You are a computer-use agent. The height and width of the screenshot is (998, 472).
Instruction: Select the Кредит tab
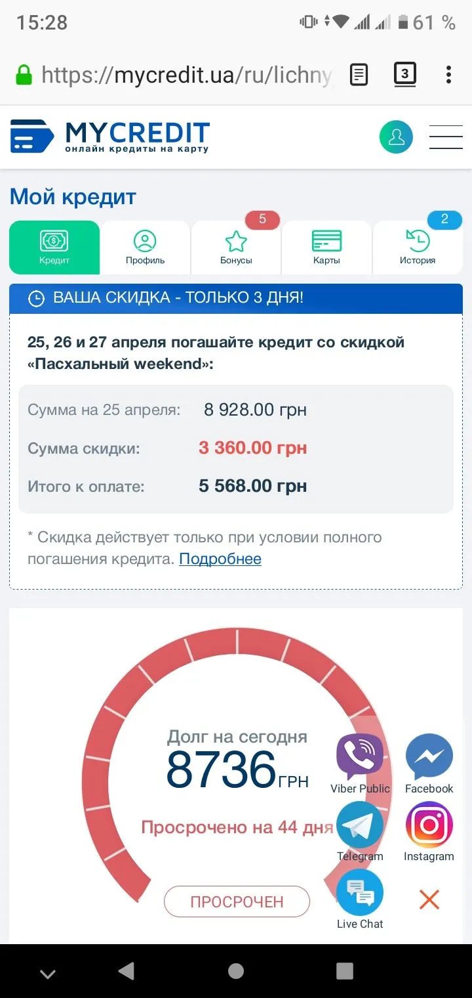click(x=54, y=248)
